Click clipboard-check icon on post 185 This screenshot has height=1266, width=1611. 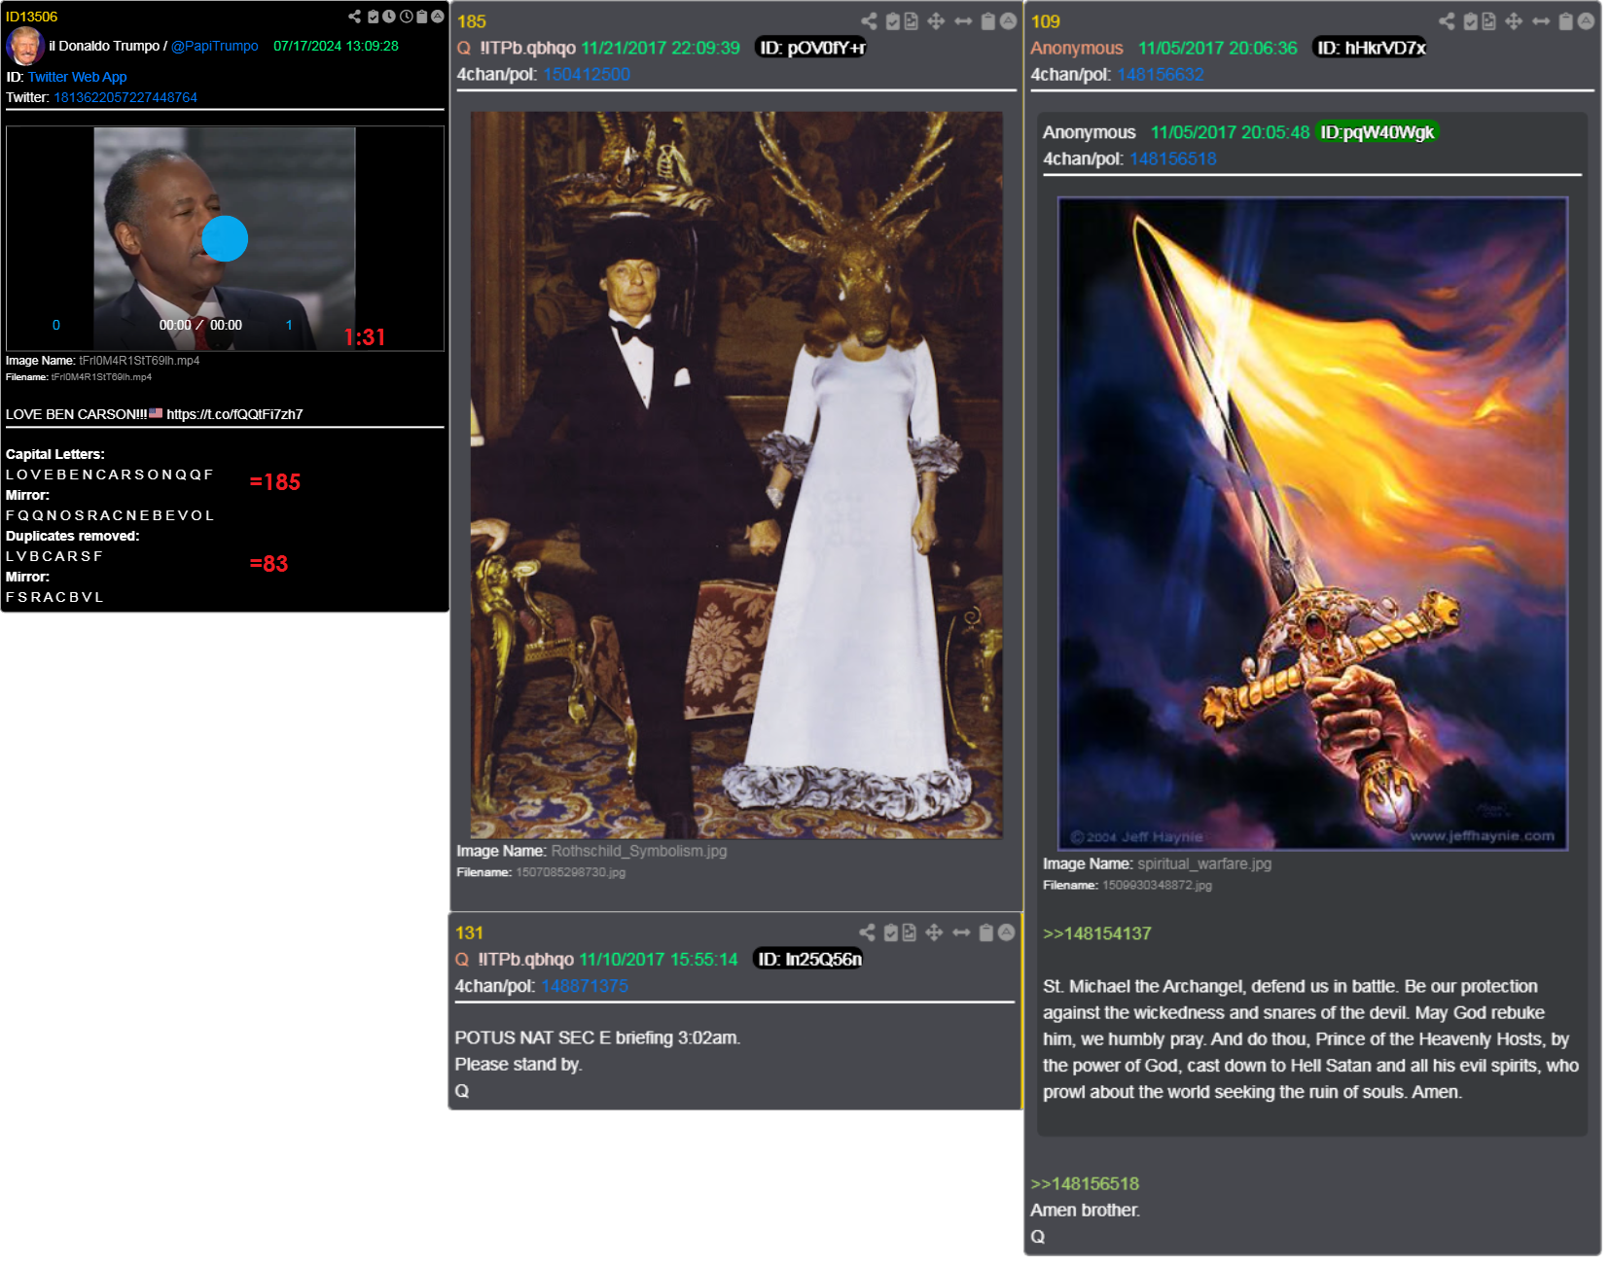tap(892, 21)
